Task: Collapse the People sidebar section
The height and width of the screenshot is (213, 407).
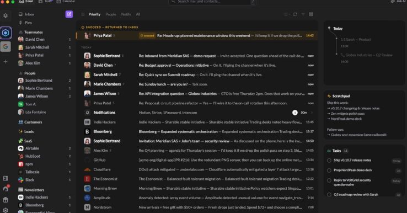Action: click(x=27, y=73)
